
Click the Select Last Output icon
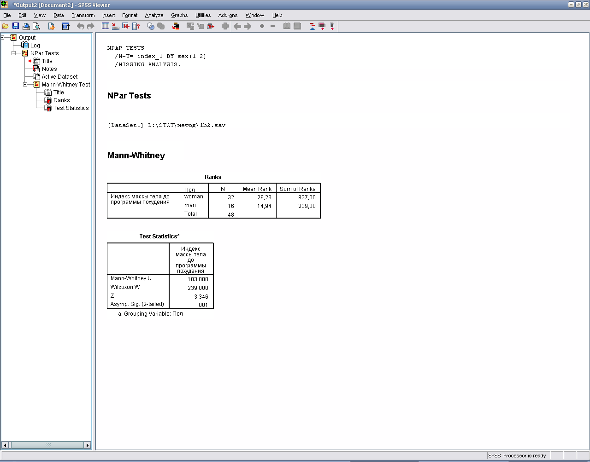click(x=176, y=26)
